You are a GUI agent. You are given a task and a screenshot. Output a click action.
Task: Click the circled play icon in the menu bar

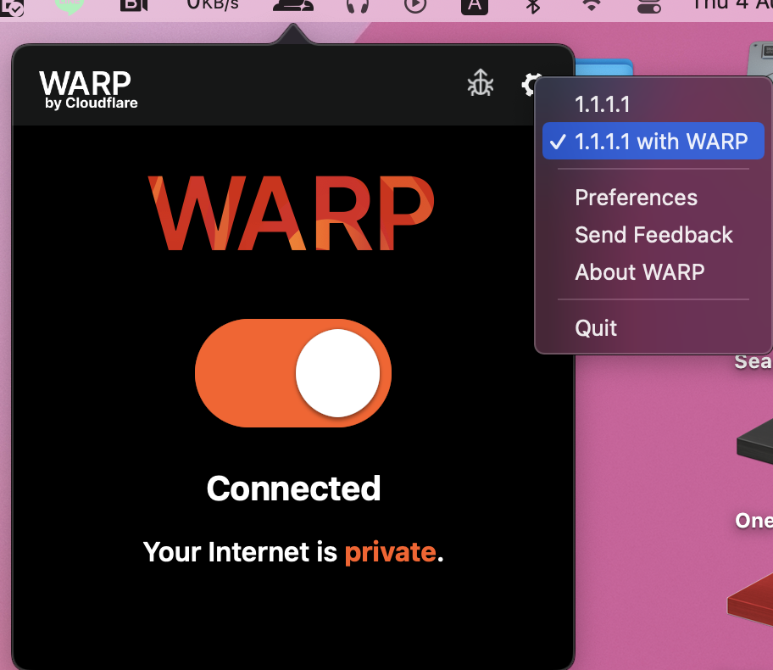point(415,5)
